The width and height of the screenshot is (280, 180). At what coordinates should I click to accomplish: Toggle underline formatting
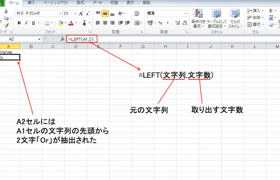pyautogui.click(x=33, y=23)
